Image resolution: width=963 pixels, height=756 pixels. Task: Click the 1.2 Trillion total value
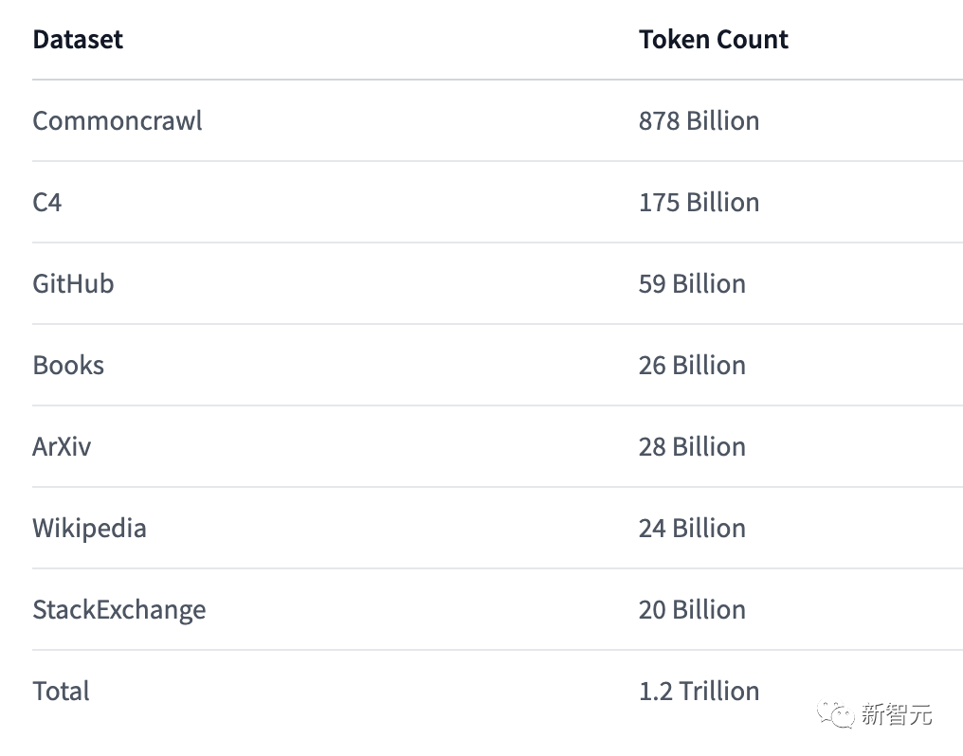tap(699, 692)
